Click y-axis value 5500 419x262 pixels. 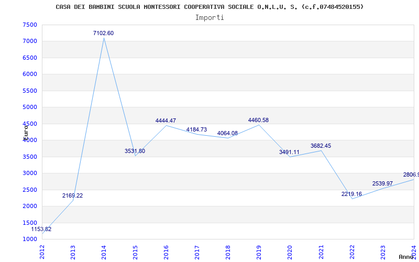(30, 91)
